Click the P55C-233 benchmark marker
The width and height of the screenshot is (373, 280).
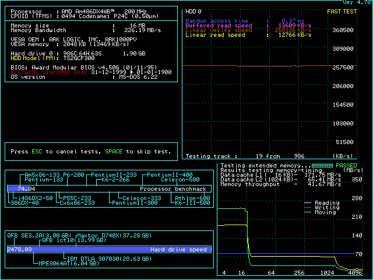click(77, 198)
